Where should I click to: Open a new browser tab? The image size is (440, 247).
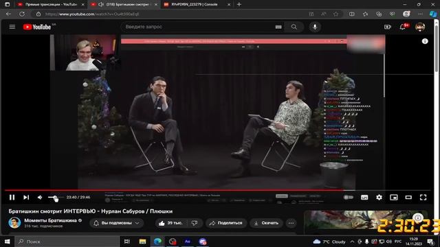(239, 4)
